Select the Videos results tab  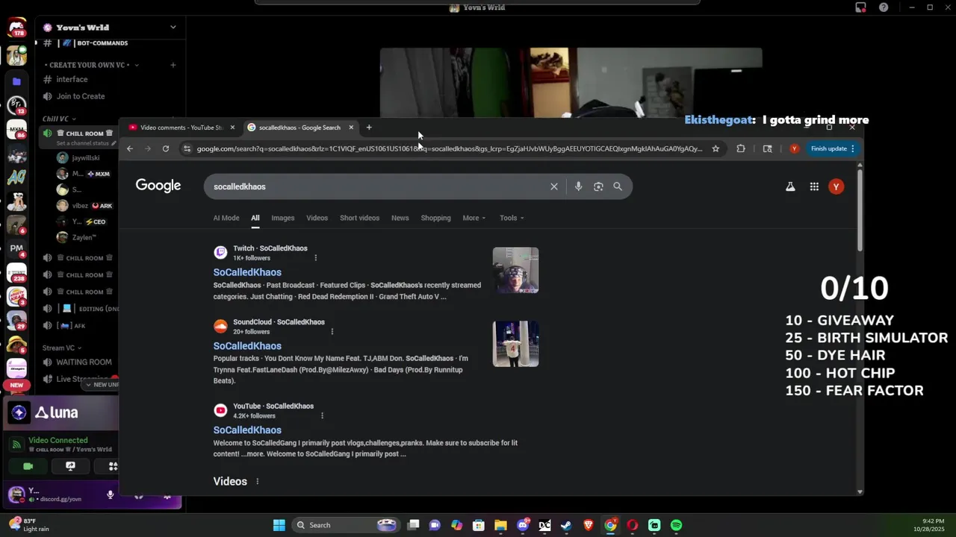point(317,218)
